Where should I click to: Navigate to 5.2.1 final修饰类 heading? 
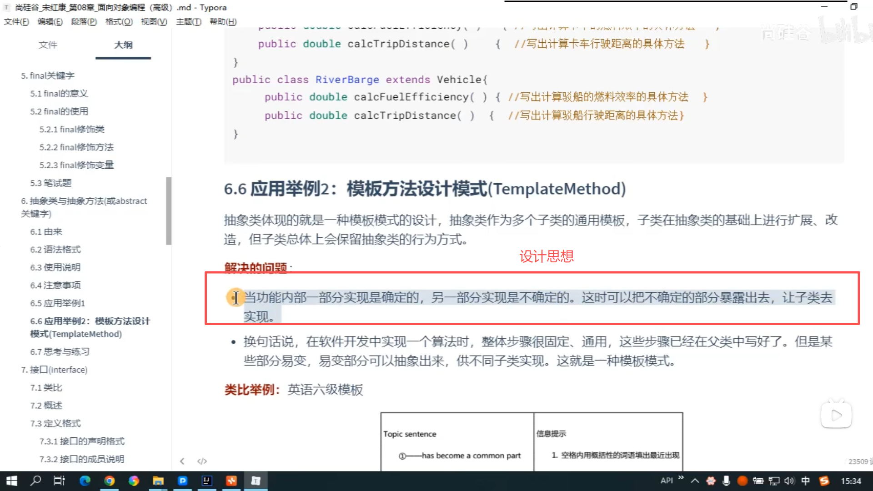pos(72,129)
